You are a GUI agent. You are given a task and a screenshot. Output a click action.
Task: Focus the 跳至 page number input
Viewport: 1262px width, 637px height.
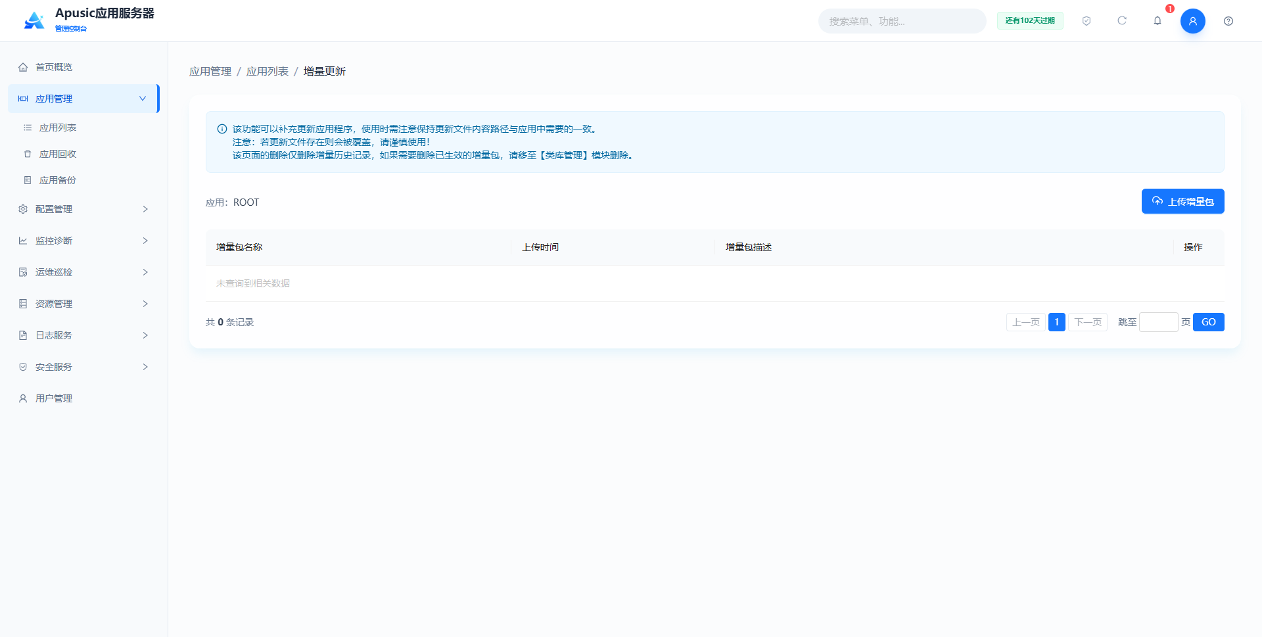click(x=1158, y=322)
